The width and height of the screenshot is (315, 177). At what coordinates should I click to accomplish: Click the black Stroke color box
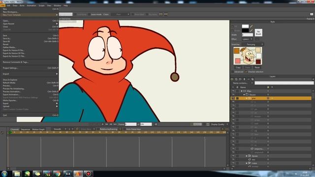[x=245, y=30]
